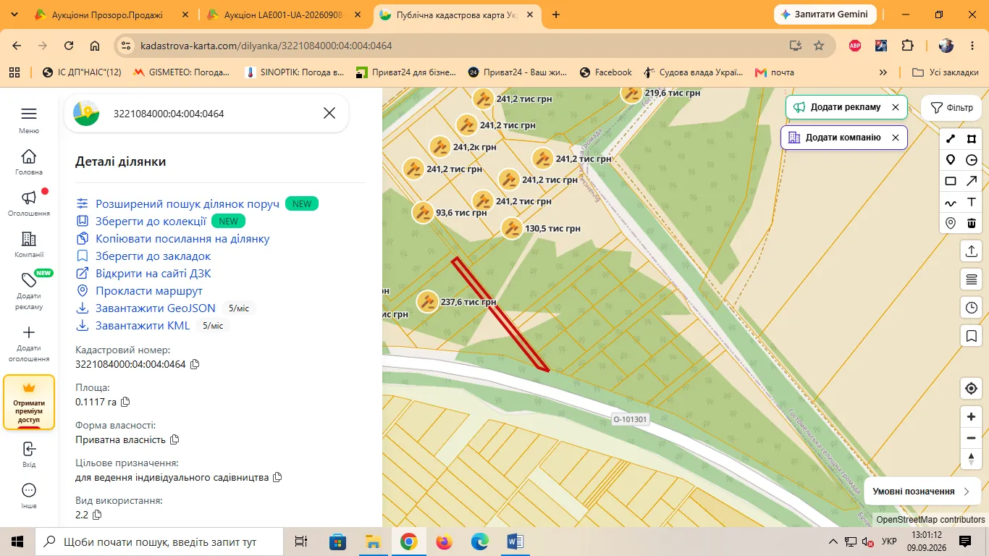Click the upload file button on map

[971, 250]
